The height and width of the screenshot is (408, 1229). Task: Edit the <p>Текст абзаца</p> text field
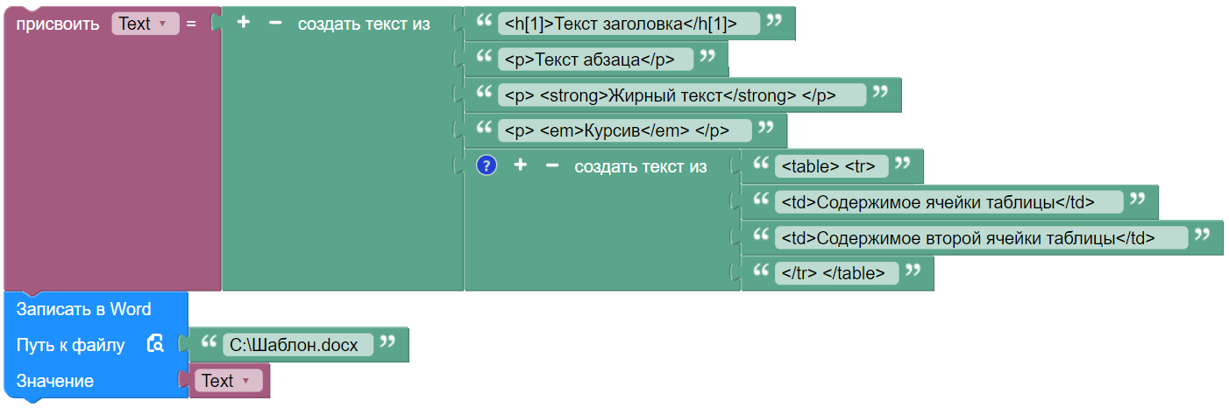(x=596, y=60)
